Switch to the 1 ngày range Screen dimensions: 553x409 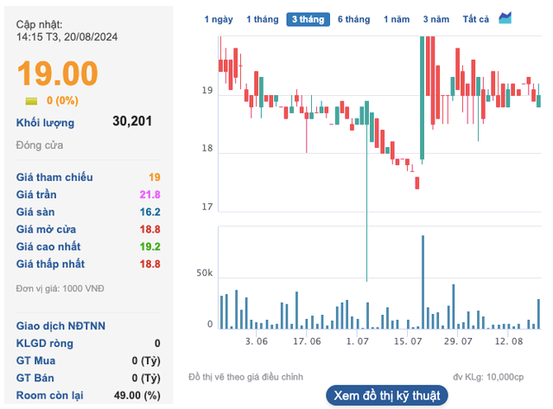tap(218, 19)
